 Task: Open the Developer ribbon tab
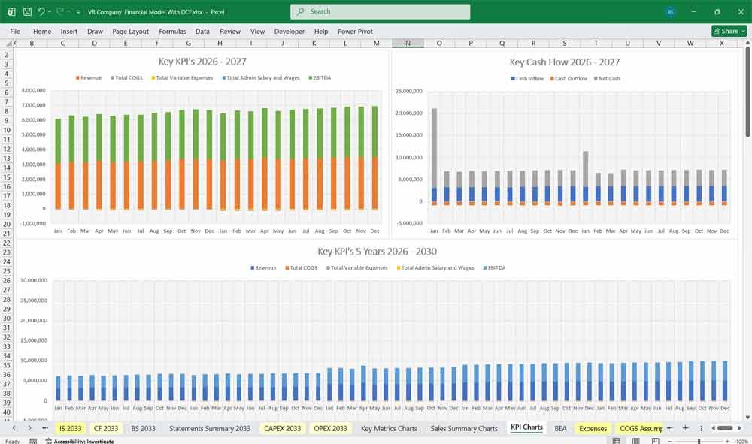click(x=290, y=31)
